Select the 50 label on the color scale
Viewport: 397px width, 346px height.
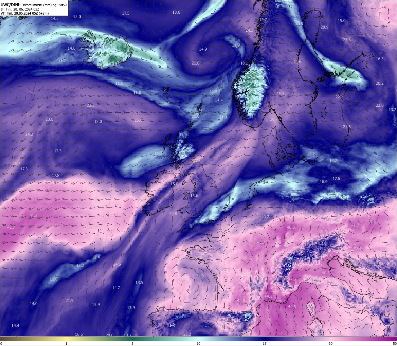tap(395, 344)
